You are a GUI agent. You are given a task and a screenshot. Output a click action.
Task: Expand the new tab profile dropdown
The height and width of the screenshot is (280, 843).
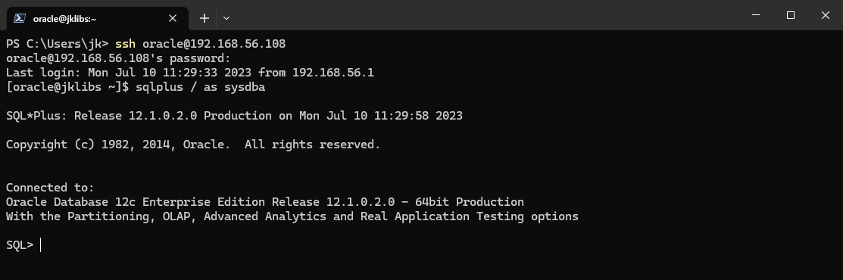click(x=226, y=18)
